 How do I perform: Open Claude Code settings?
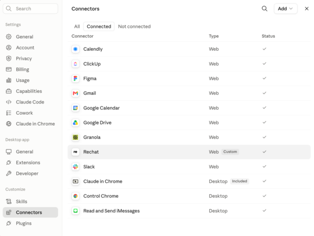pyautogui.click(x=30, y=102)
